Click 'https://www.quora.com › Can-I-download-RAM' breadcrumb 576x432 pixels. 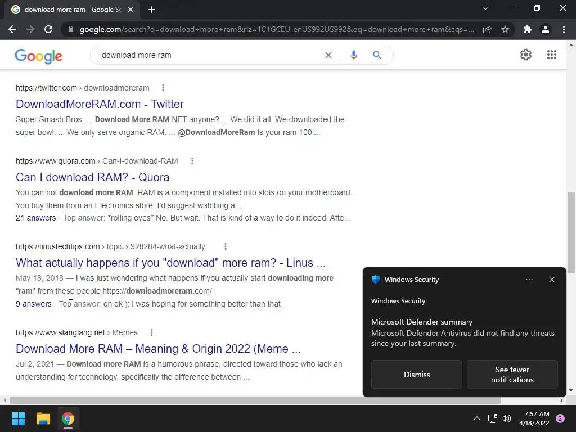(97, 161)
